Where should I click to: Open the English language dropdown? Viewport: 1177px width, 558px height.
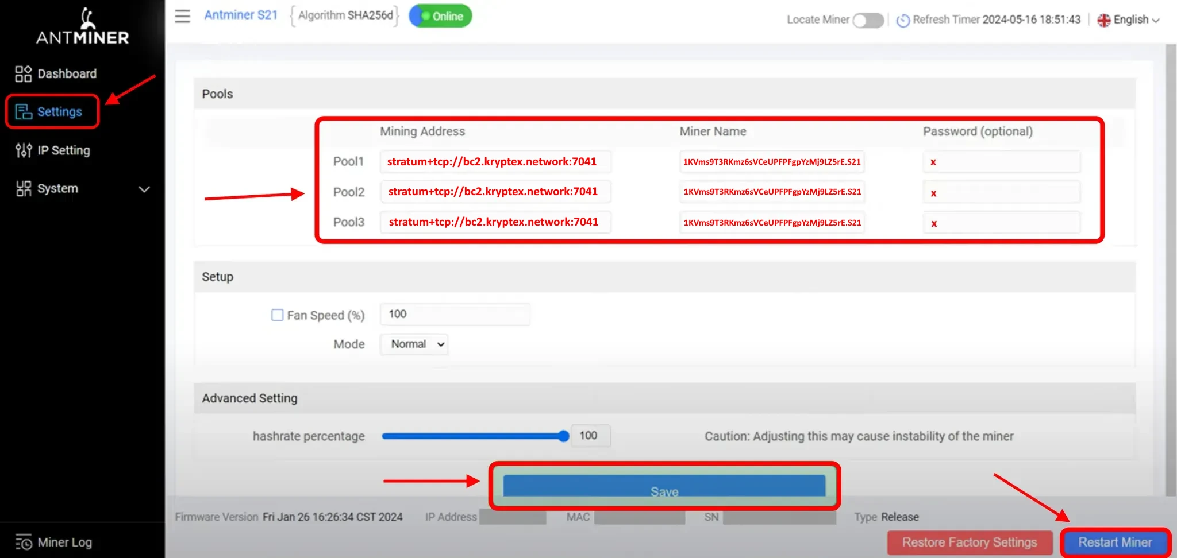coord(1129,20)
